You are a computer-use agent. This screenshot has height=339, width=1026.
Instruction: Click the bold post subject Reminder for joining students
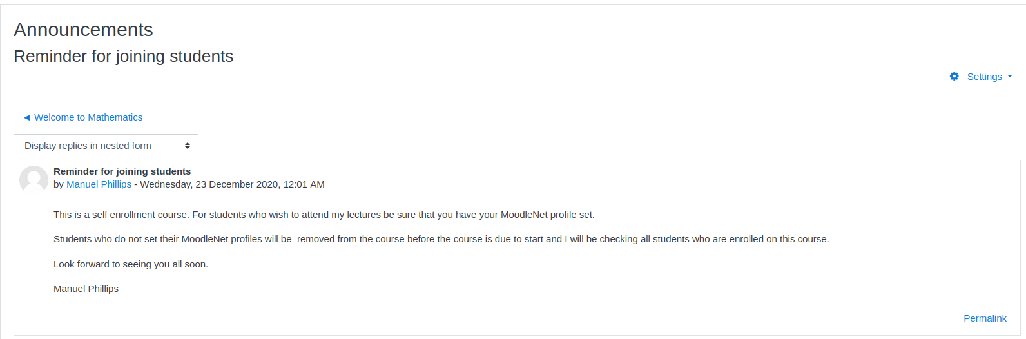[122, 171]
